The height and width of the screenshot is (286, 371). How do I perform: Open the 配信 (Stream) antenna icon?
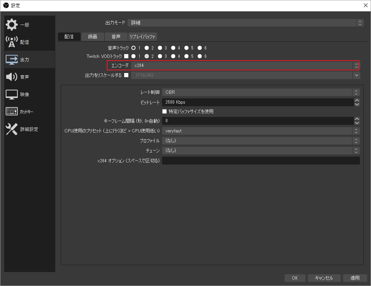(12, 42)
